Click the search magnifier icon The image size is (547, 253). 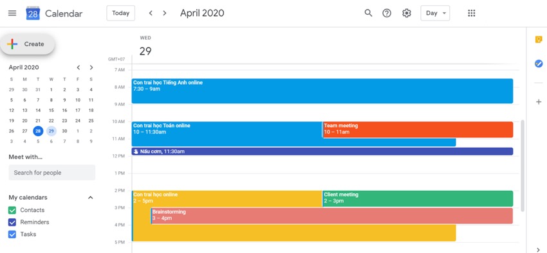368,13
